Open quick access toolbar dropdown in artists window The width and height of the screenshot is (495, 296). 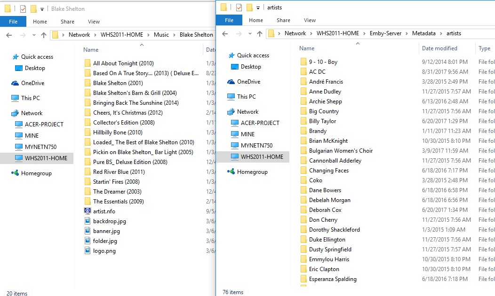pyautogui.click(x=258, y=8)
